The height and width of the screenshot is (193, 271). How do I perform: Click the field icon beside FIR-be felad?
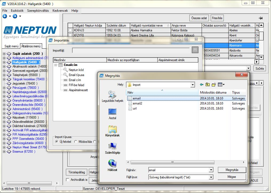pyautogui.click(x=66, y=85)
